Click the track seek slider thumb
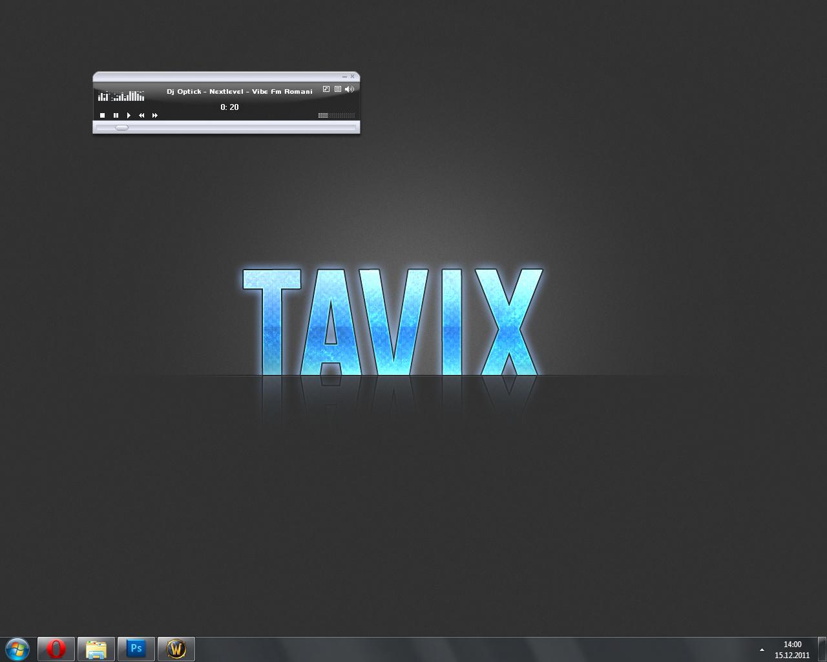This screenshot has width=827, height=662. (x=121, y=127)
